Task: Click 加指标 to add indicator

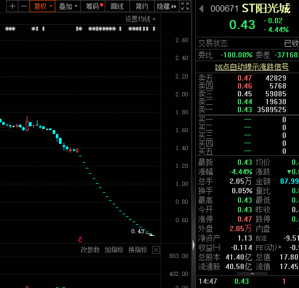Action: pos(114,250)
